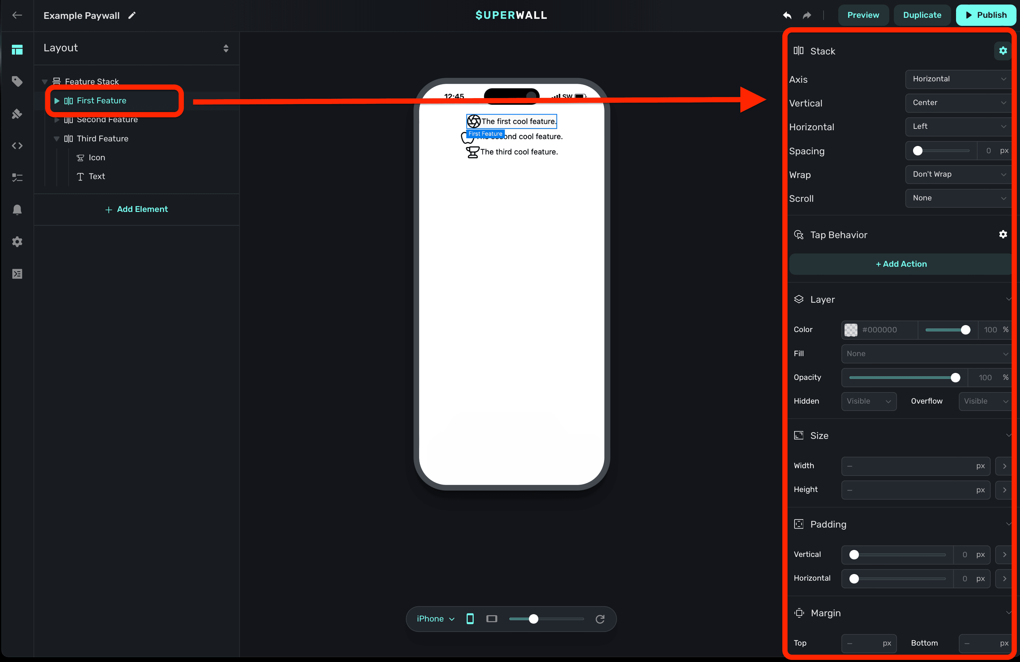Viewport: 1020px width, 662px height.
Task: Click the undo arrow in top bar
Action: pos(787,15)
